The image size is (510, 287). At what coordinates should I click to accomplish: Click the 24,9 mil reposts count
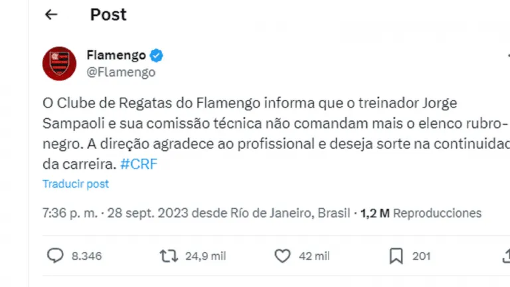[205, 256]
